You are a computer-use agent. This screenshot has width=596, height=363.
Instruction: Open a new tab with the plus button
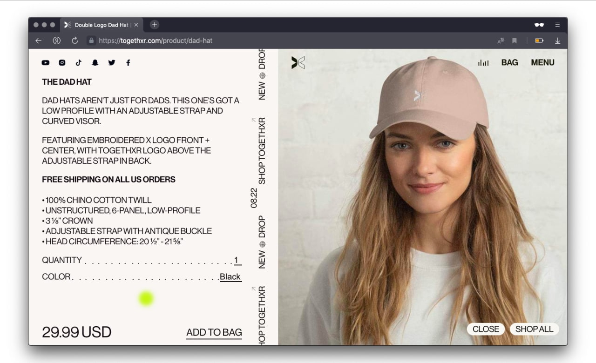[x=155, y=25]
